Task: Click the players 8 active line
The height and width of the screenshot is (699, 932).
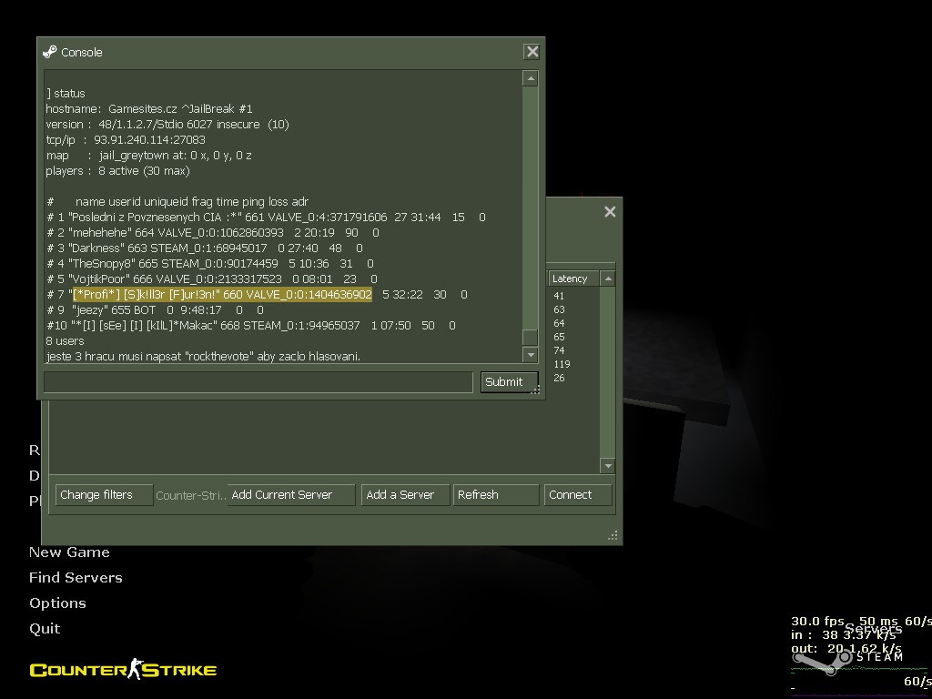Action: tap(117, 171)
